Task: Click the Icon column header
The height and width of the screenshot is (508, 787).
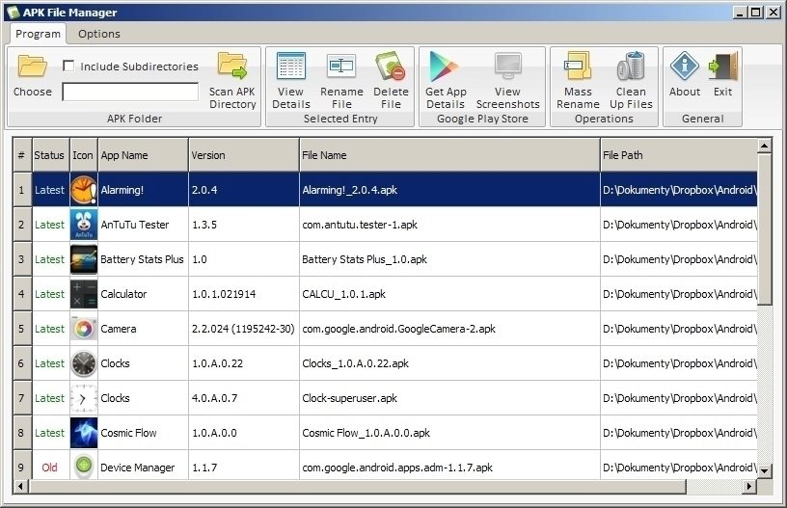Action: pyautogui.click(x=83, y=155)
